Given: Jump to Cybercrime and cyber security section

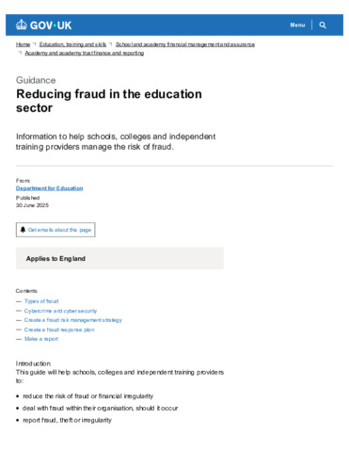Looking at the screenshot, I should coord(60,311).
